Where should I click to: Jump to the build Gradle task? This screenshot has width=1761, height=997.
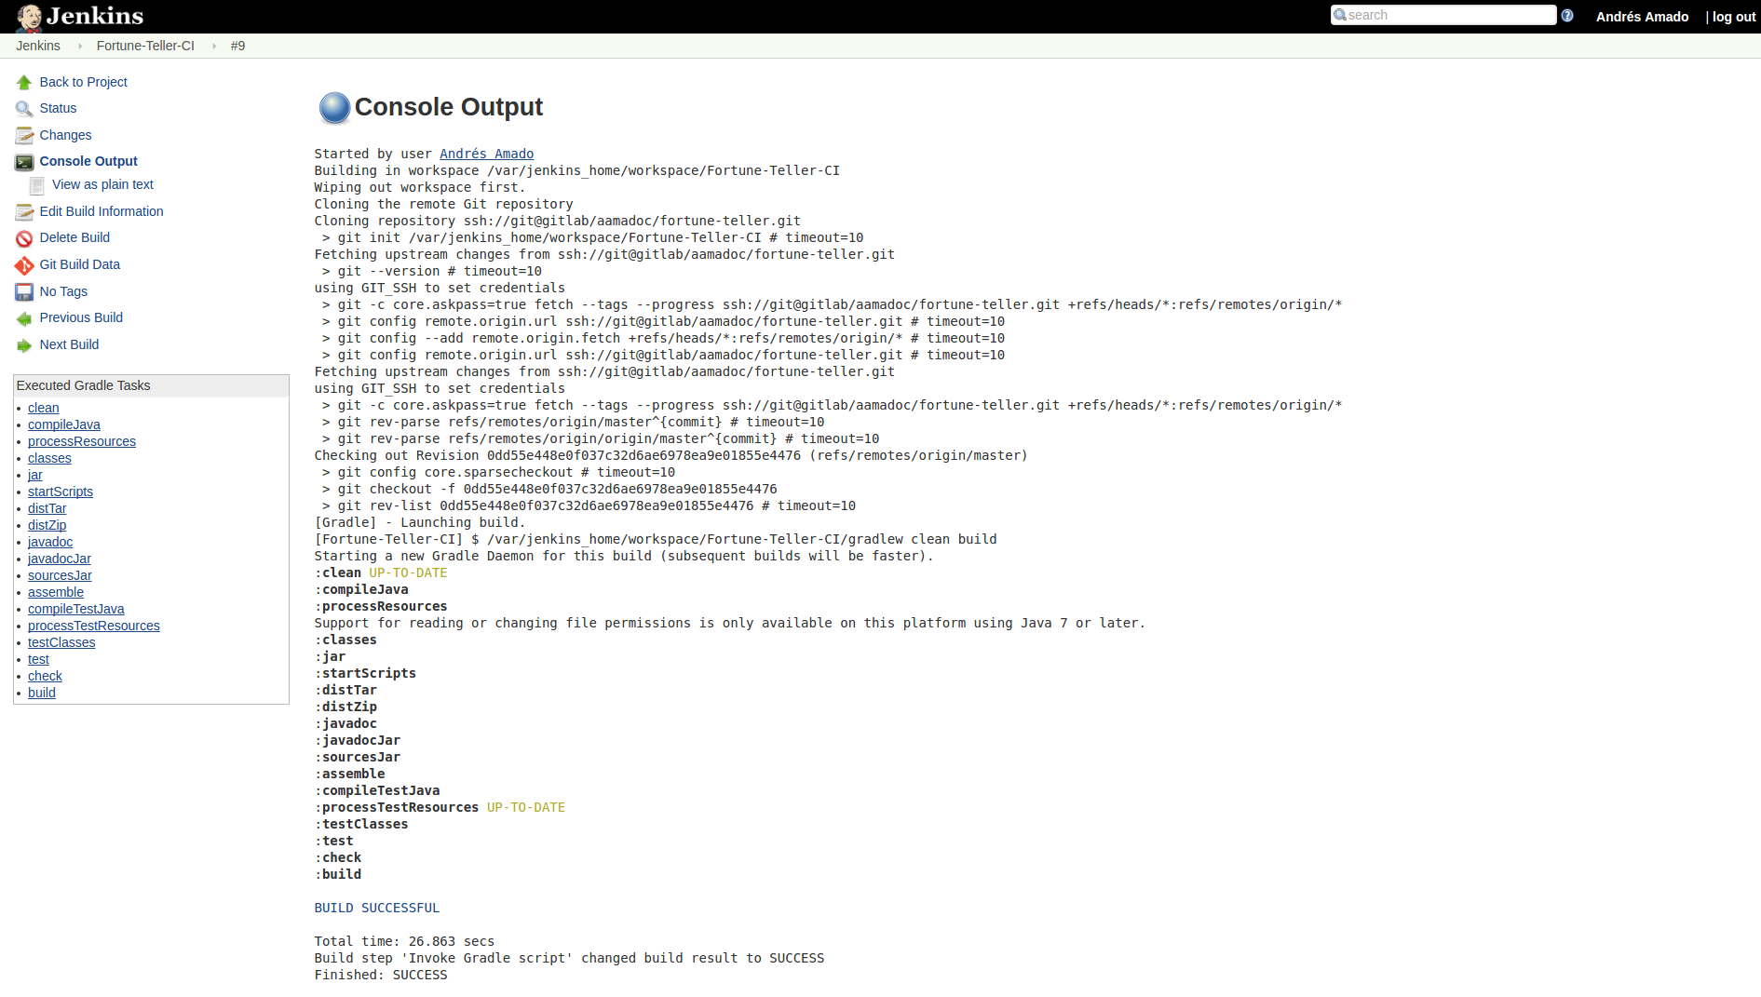tap(42, 693)
